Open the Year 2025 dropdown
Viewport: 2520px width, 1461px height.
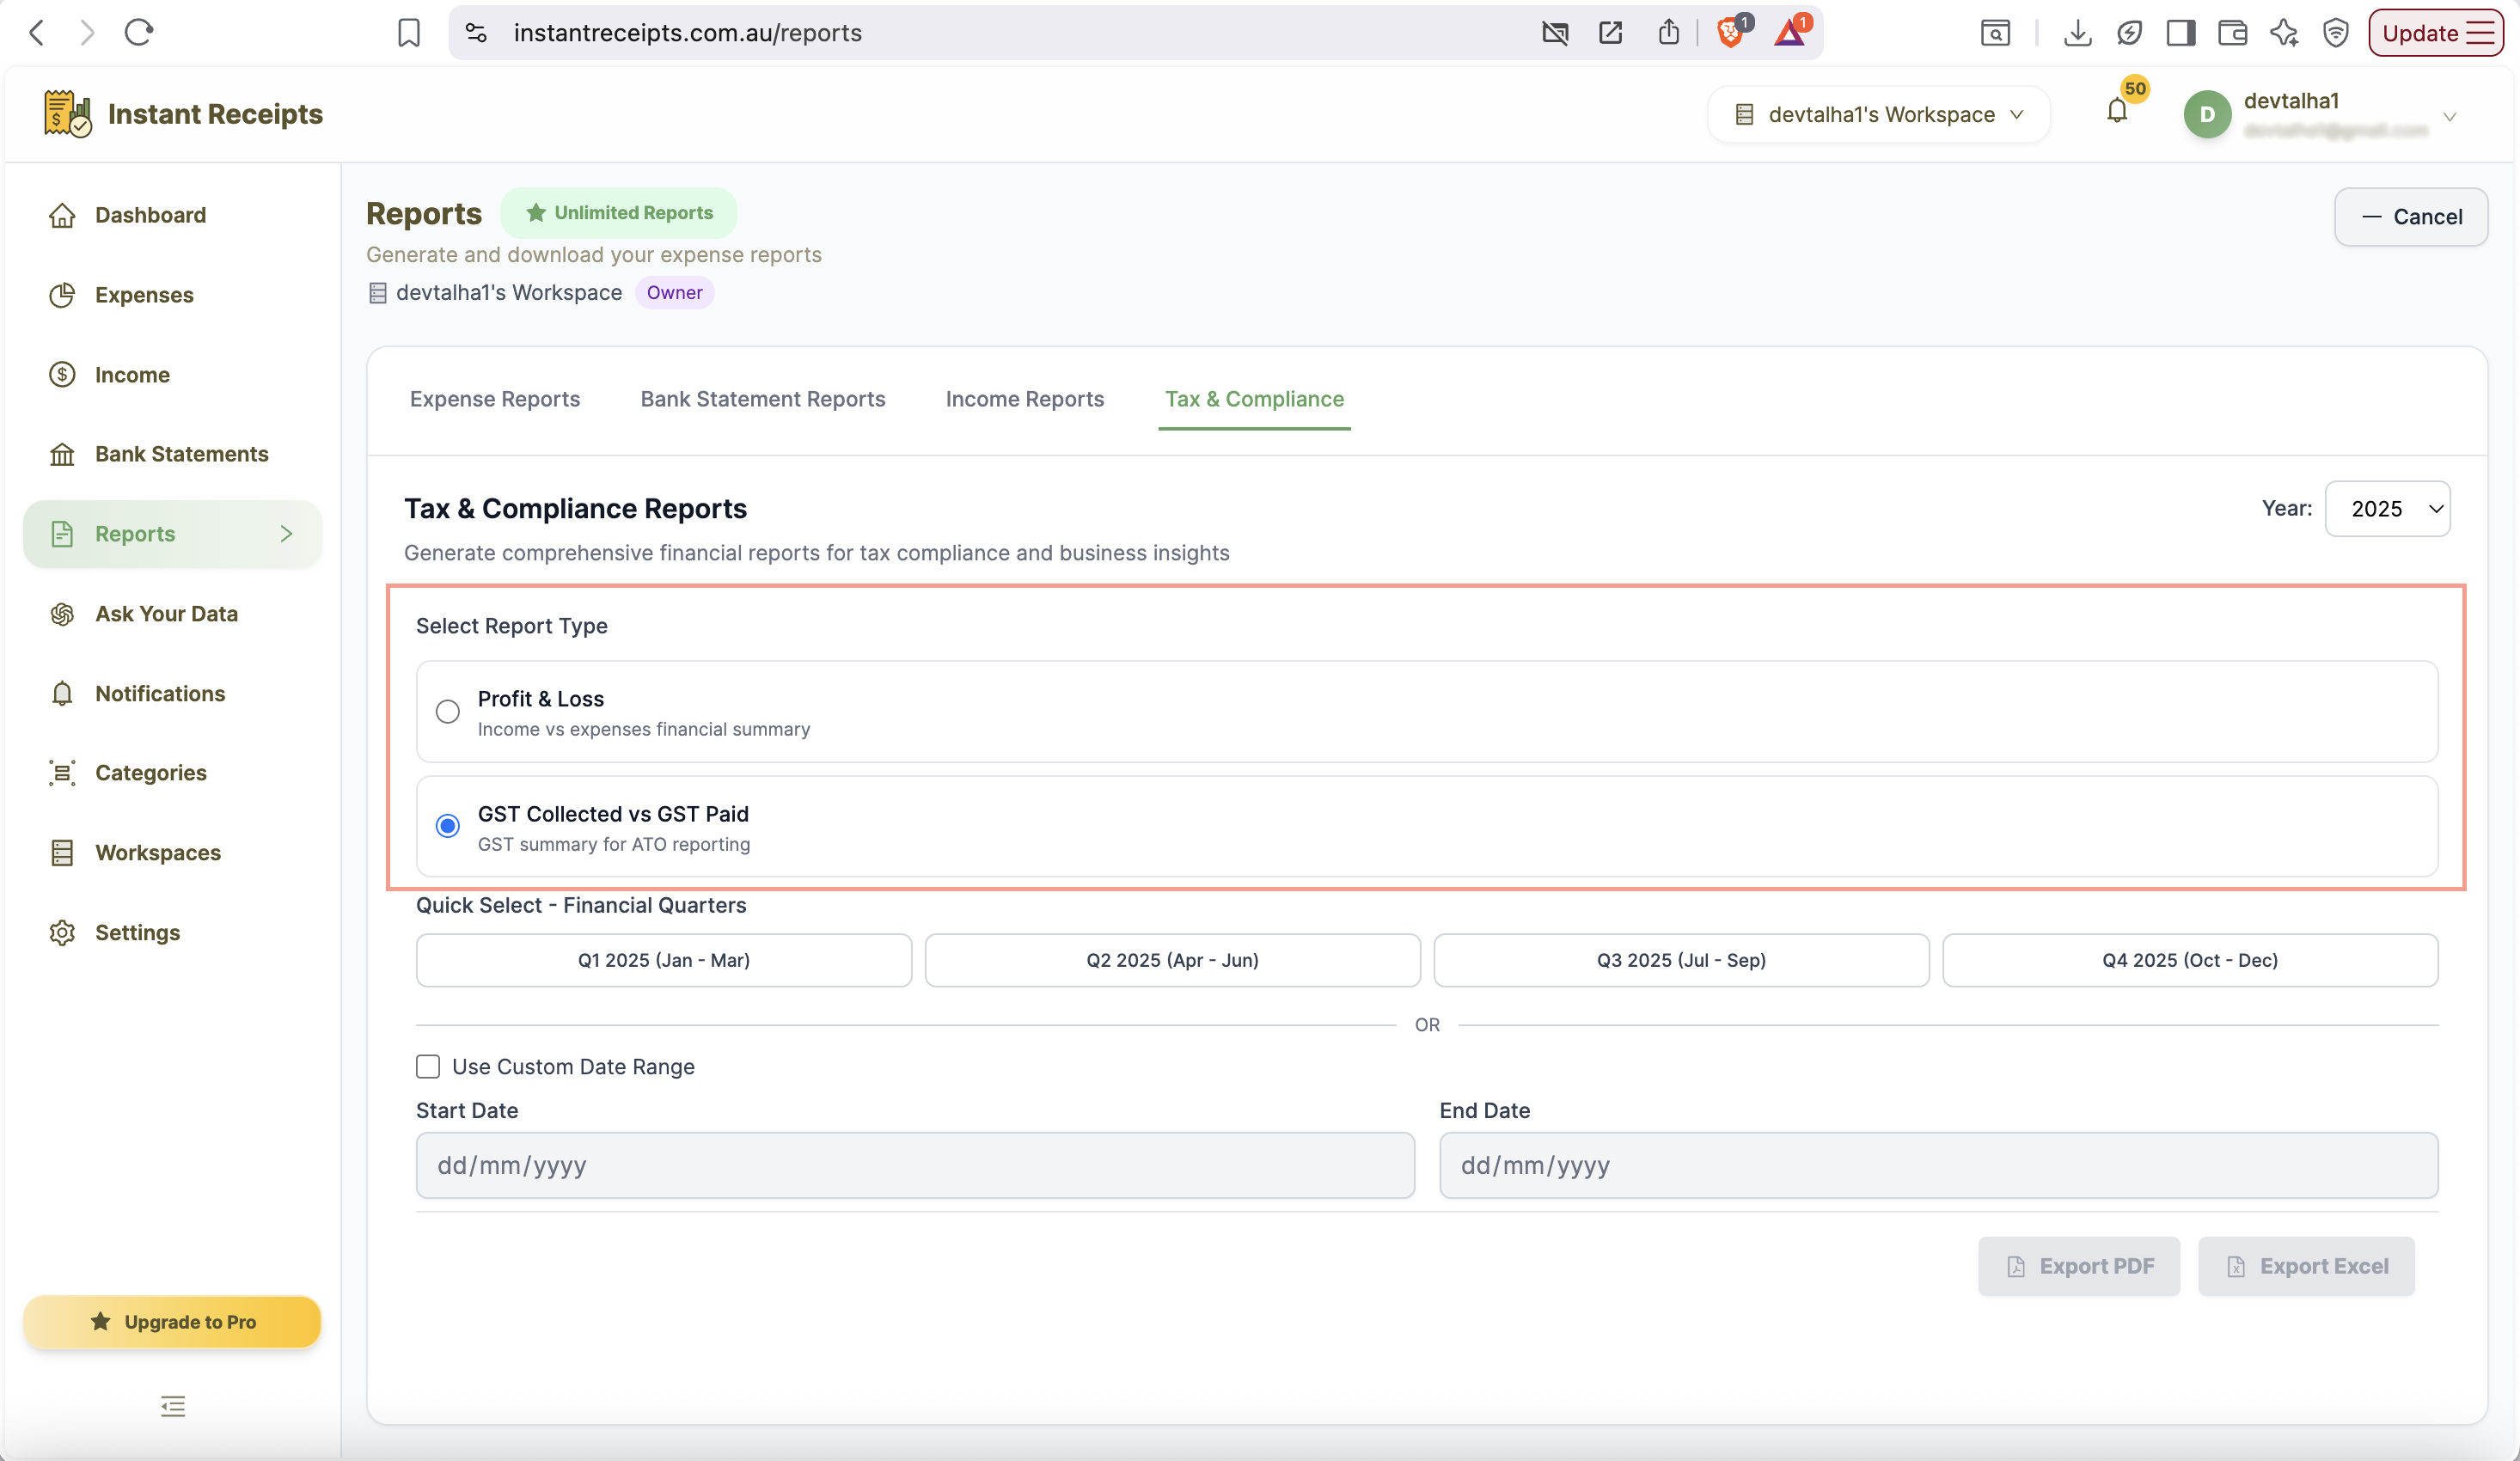[2387, 509]
